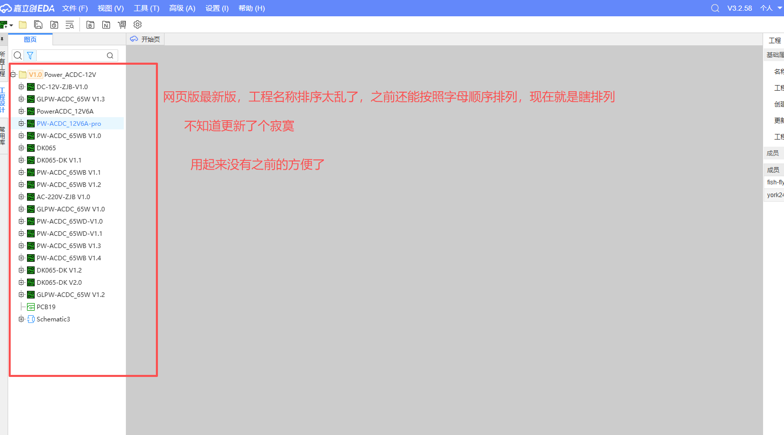Click the Save All toolbar icon

point(38,24)
